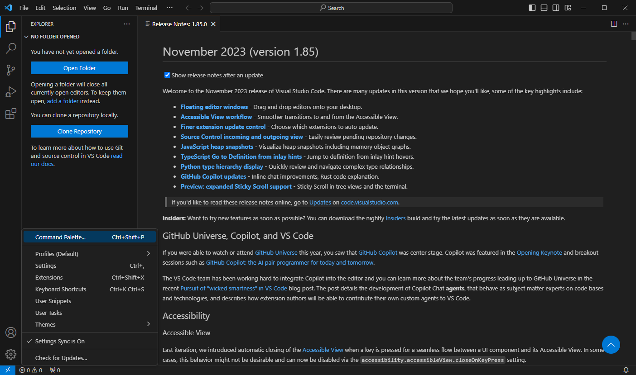Click the Open Folder button
The width and height of the screenshot is (636, 375).
(79, 68)
